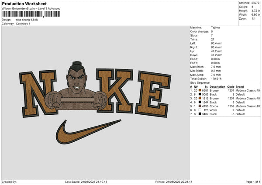The height and width of the screenshot is (185, 262).
Task: Click the 'Colorway 1' value
Action: click(x=23, y=24)
